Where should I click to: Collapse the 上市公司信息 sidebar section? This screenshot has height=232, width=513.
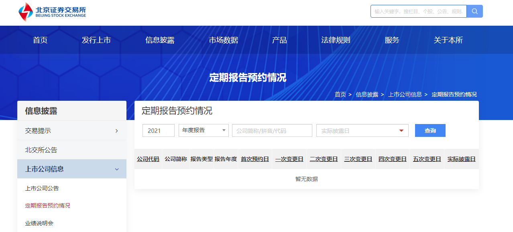117,169
